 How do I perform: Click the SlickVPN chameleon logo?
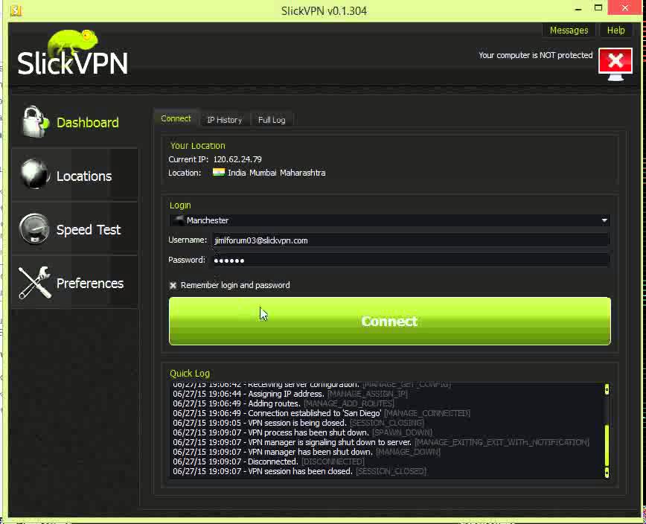coord(72,53)
